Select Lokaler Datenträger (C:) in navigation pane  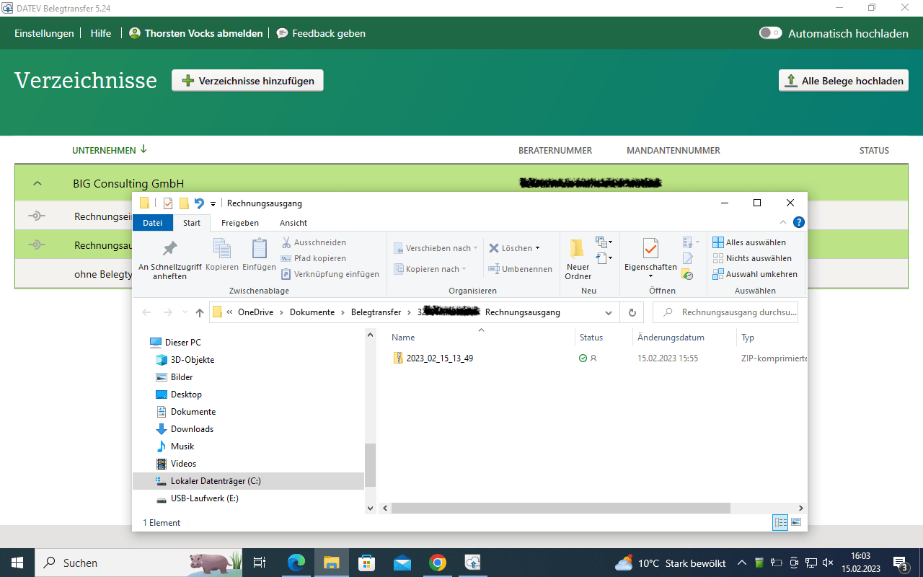249,480
